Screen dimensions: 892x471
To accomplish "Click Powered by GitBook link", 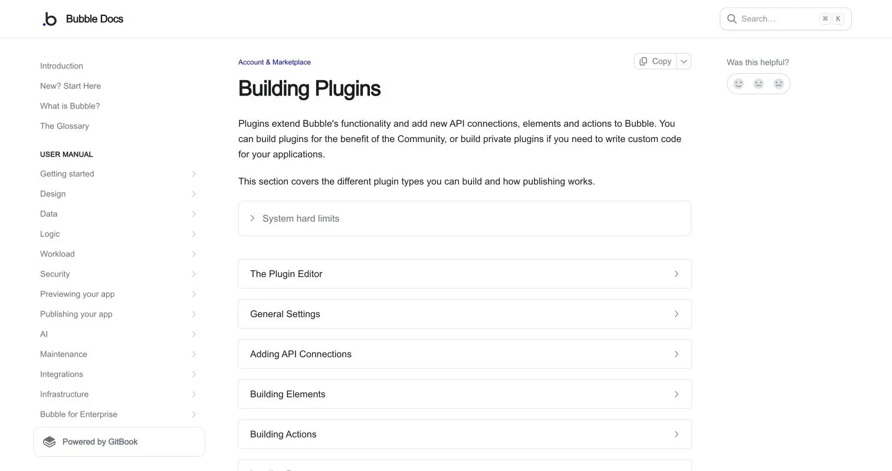I will pyautogui.click(x=119, y=442).
